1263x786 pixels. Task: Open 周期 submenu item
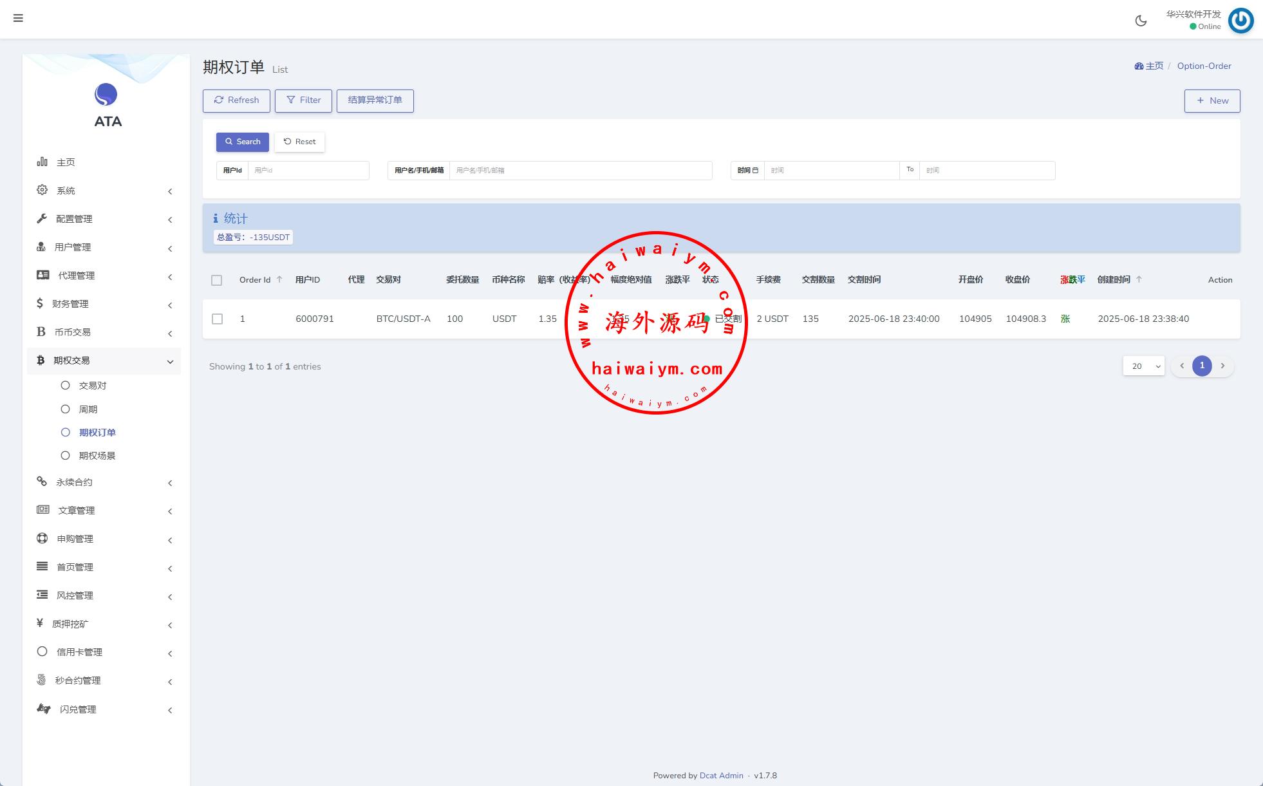(x=88, y=409)
